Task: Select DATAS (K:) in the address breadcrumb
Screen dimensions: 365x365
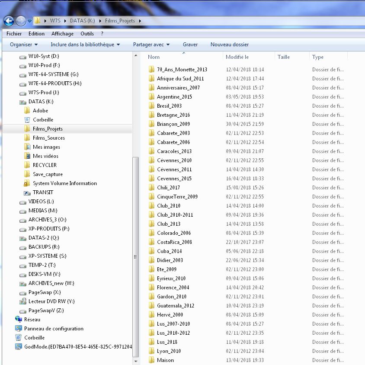Action: click(x=83, y=21)
